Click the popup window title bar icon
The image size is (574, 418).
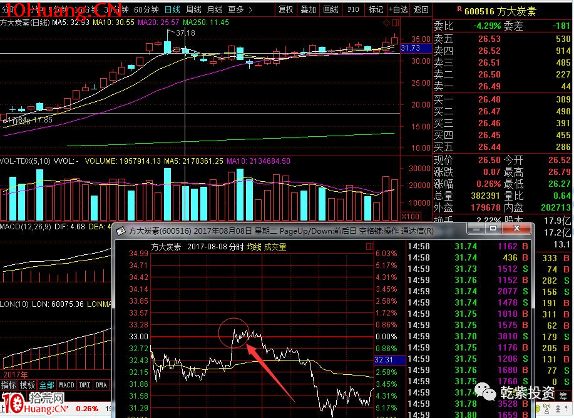tap(121, 231)
